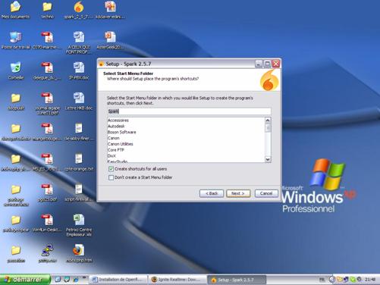The image size is (380, 285).
Task: Click the green system tray icon
Action: pos(353,280)
